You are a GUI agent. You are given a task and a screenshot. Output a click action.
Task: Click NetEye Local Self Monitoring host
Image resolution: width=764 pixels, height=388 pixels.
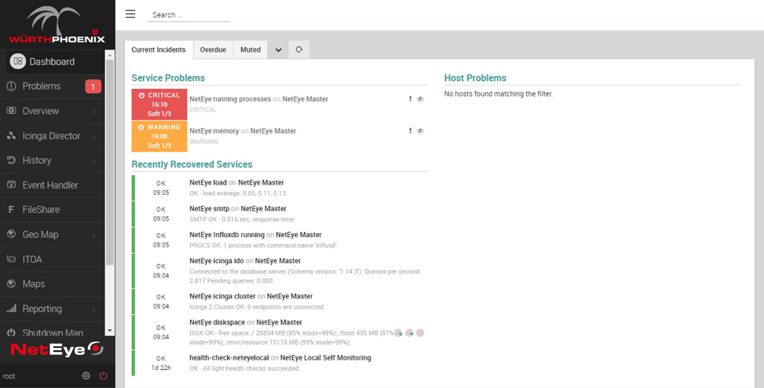(x=326, y=358)
